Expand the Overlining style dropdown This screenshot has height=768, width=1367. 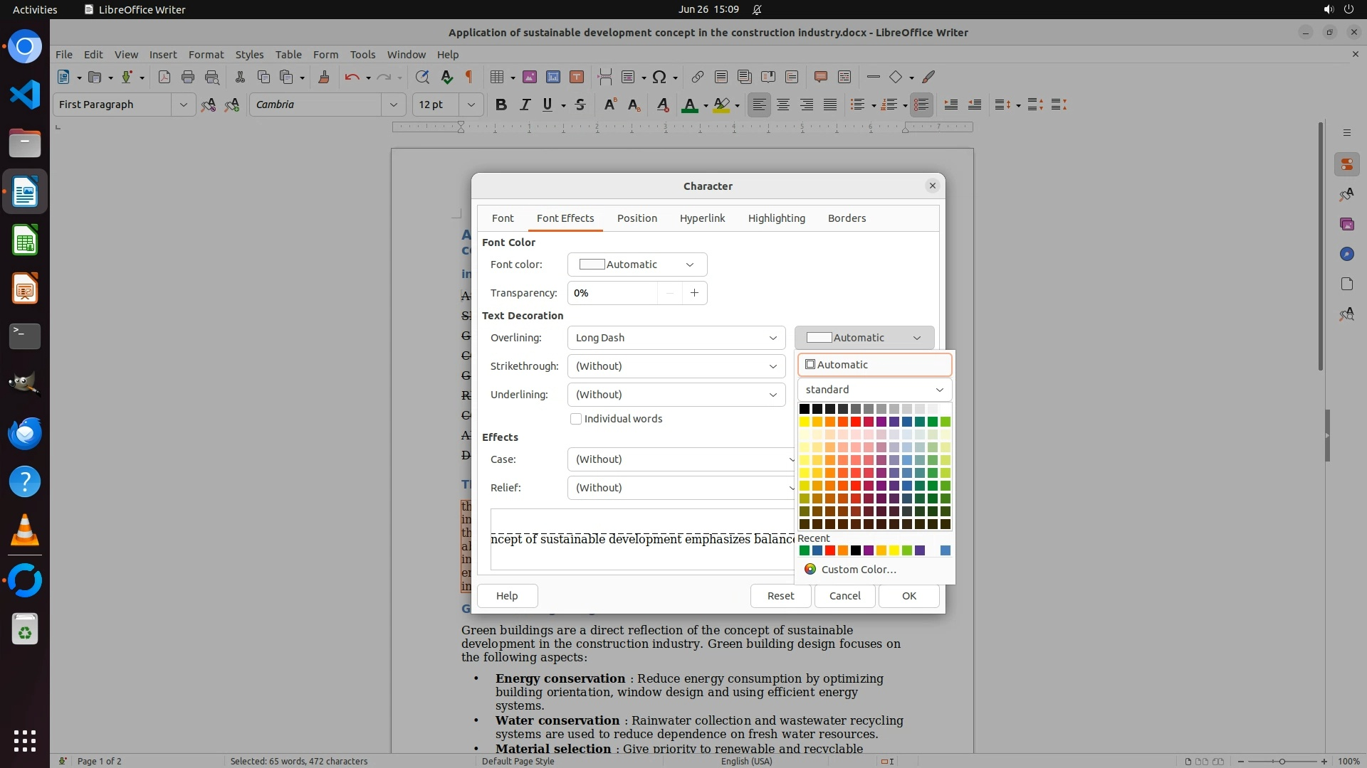pos(676,338)
